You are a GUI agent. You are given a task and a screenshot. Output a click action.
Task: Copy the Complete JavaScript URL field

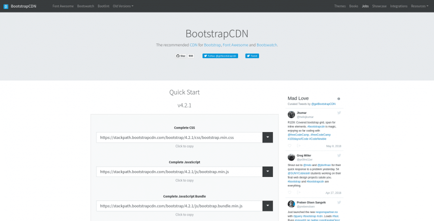pyautogui.click(x=179, y=171)
